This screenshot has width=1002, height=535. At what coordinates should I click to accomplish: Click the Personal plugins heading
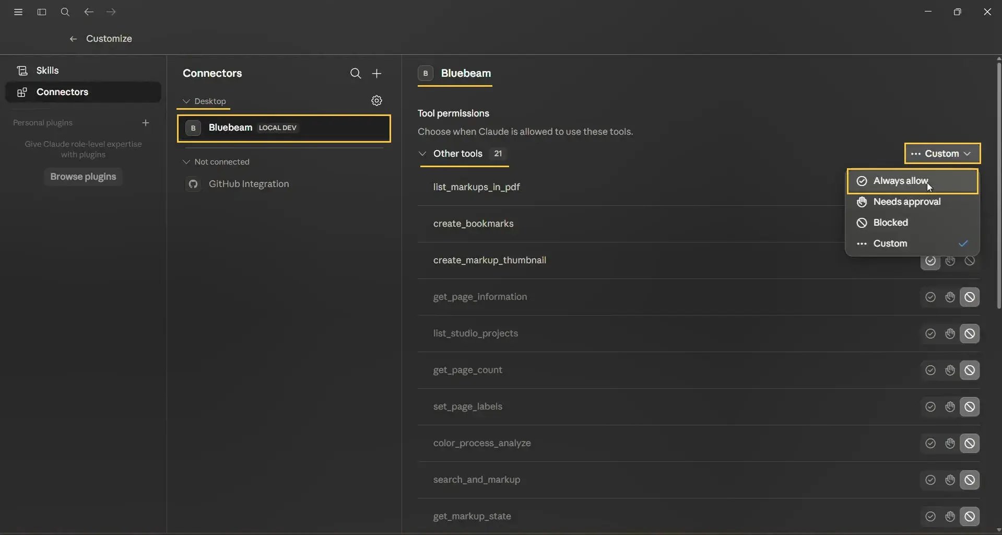43,123
